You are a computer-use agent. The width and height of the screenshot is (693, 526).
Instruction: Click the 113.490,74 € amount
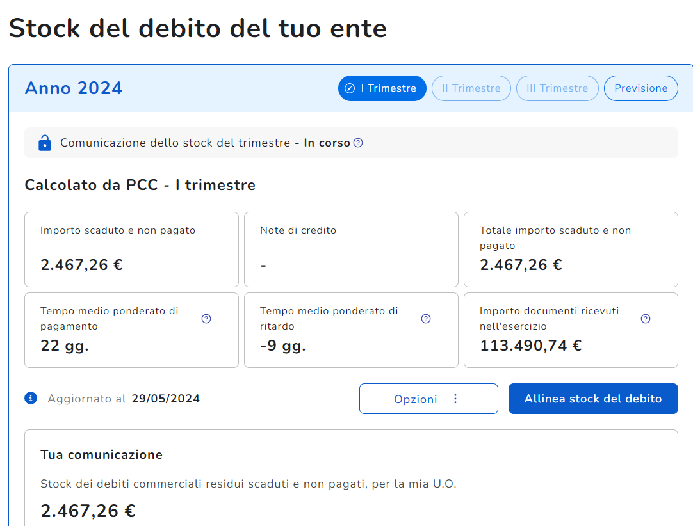pos(531,346)
